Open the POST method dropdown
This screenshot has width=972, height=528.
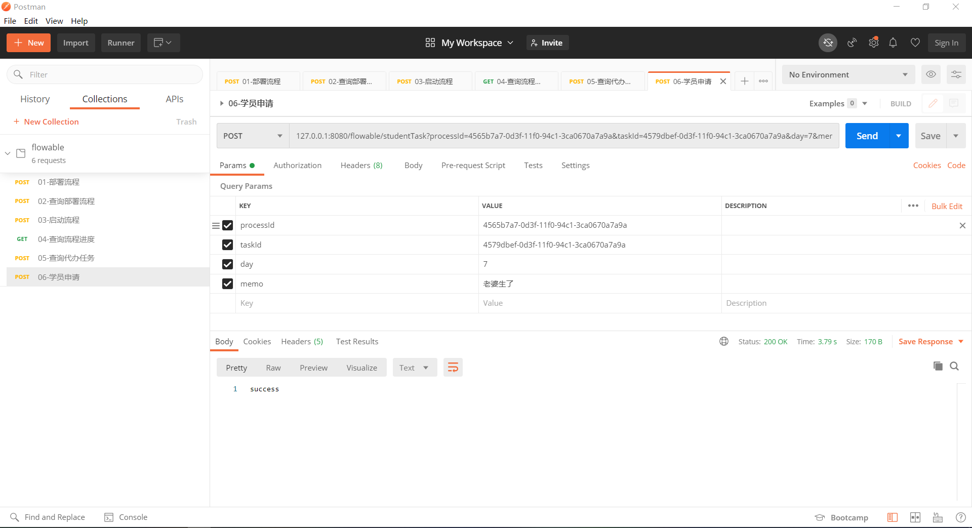(x=253, y=136)
